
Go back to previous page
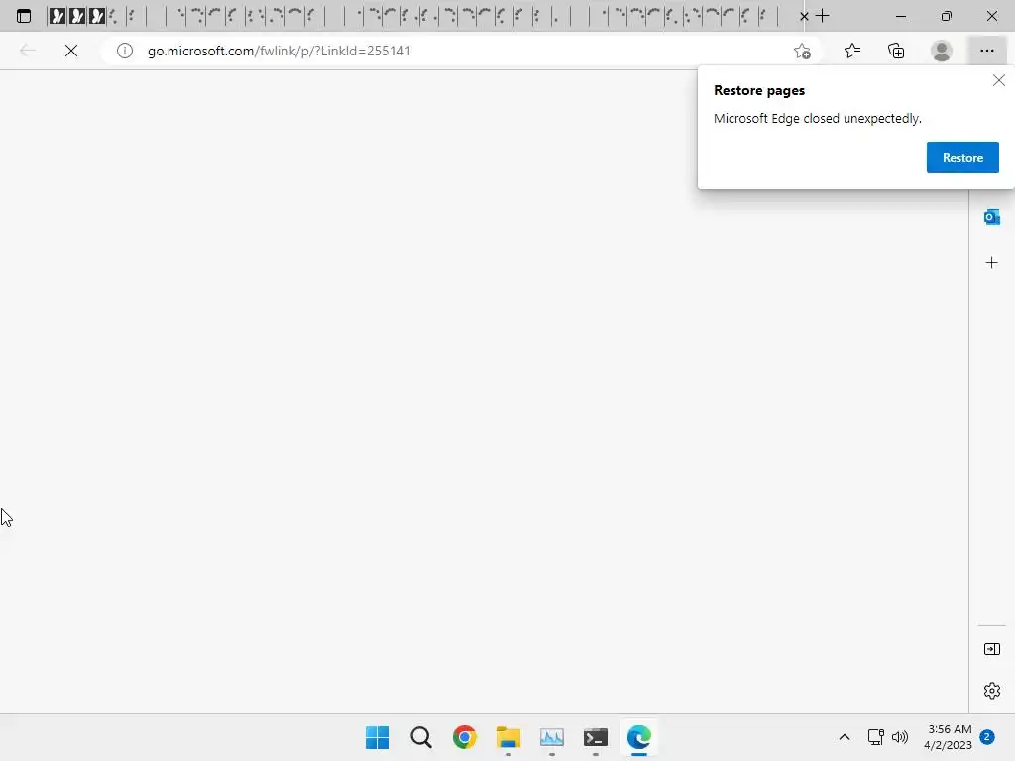pyautogui.click(x=27, y=51)
